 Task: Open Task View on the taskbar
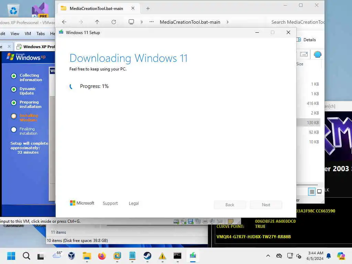[x=41, y=256]
